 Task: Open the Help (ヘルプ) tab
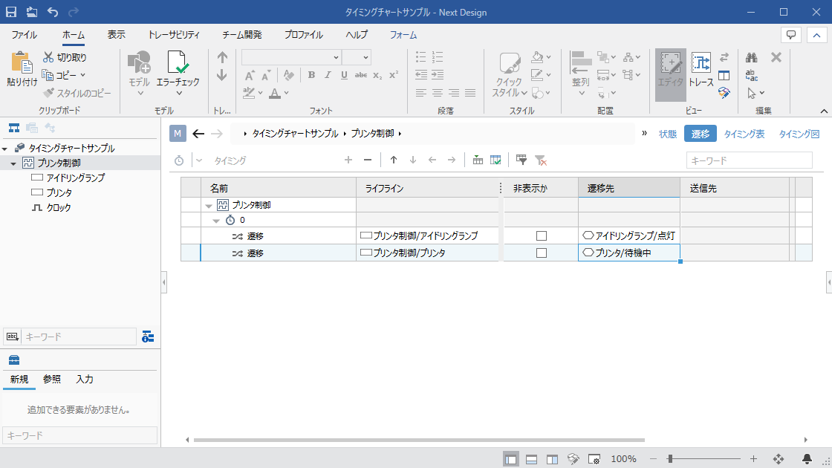tap(357, 35)
